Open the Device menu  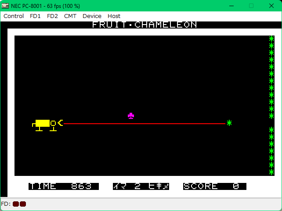coord(92,16)
